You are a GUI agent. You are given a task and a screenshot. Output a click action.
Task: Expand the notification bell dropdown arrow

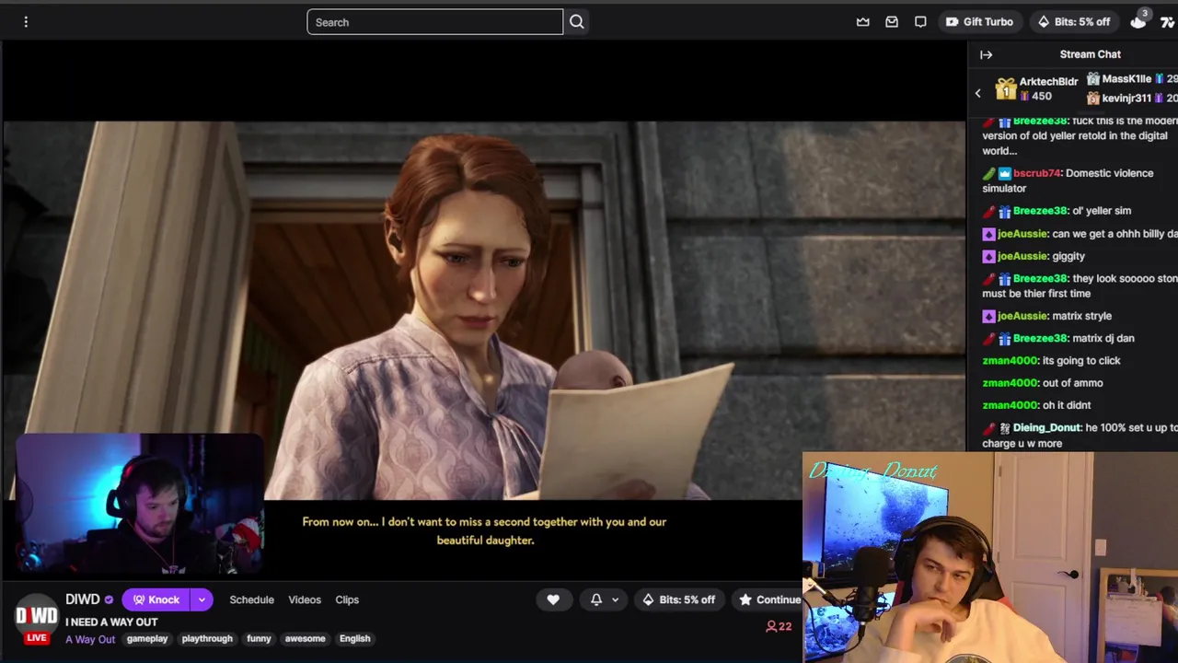[615, 599]
